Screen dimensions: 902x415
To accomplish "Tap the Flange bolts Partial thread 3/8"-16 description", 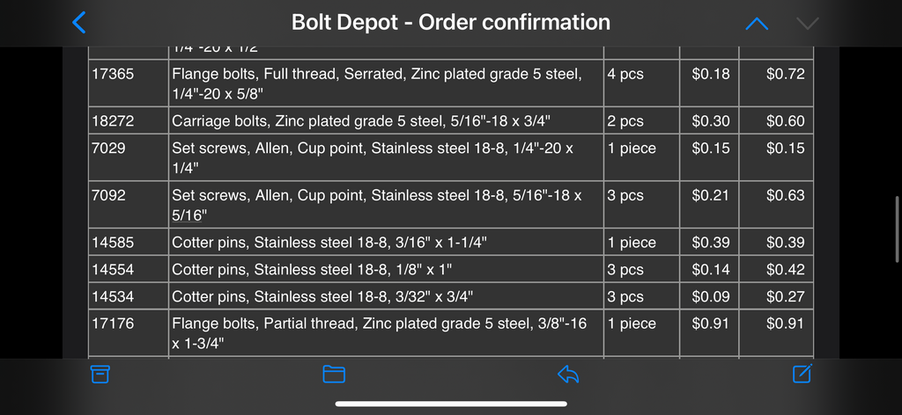I will tap(379, 333).
